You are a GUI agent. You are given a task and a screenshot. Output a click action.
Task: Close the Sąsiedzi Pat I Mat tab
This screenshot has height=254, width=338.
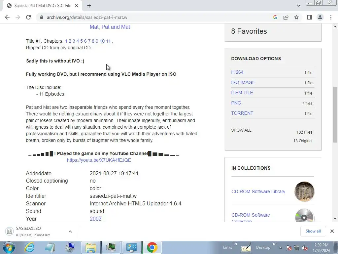click(77, 6)
